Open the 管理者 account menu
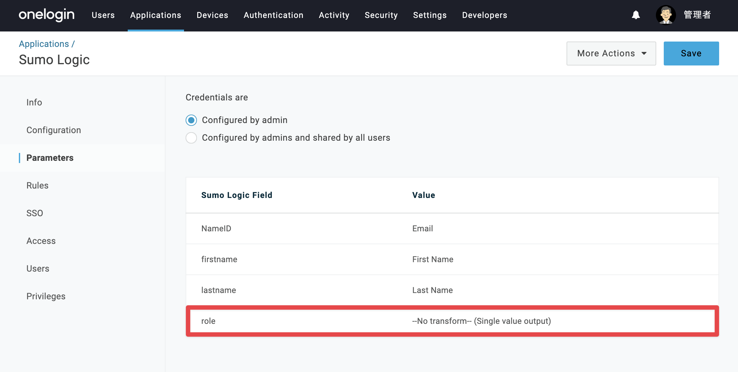 point(697,15)
